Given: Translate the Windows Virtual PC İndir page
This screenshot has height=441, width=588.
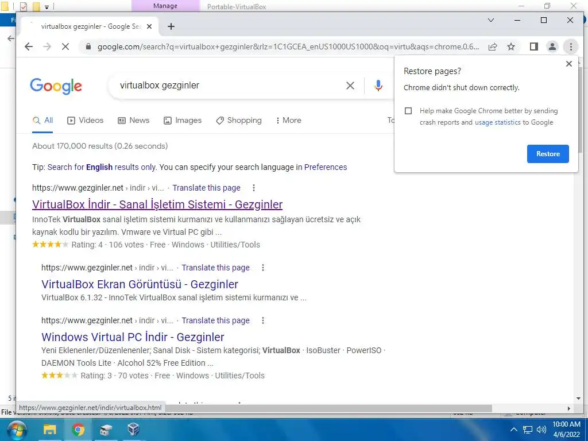Looking at the screenshot, I should coord(216,320).
